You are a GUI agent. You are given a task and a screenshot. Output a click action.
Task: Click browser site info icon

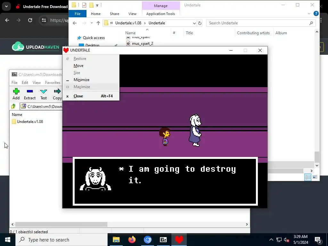tap(44, 20)
